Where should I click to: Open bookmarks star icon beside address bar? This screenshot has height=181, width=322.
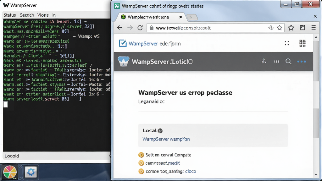click(291, 28)
